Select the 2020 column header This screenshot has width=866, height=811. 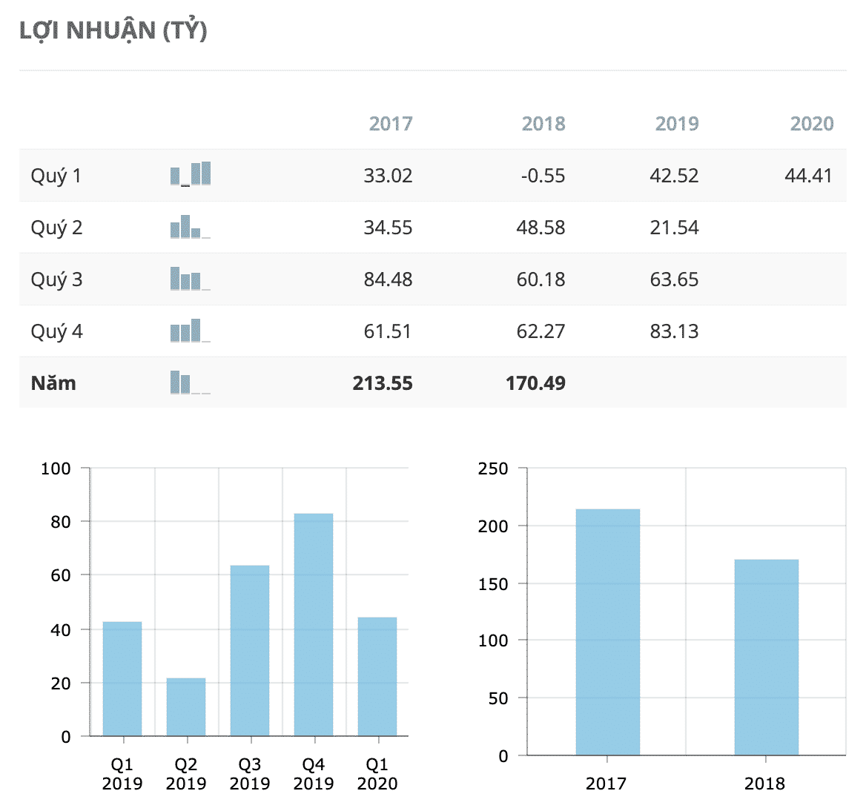pos(812,124)
